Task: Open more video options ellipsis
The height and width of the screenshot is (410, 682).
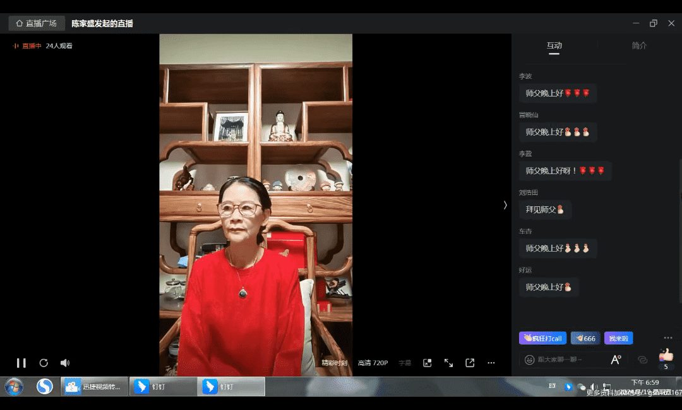Action: click(491, 363)
